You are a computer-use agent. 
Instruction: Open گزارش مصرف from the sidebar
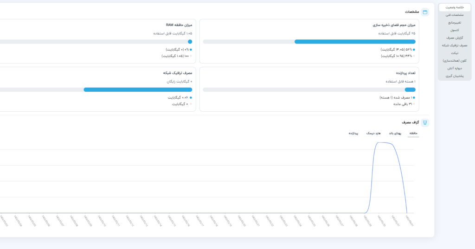coord(455,38)
